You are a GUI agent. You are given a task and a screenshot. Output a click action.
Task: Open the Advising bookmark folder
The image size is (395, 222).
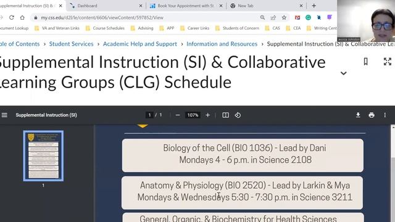[142, 28]
